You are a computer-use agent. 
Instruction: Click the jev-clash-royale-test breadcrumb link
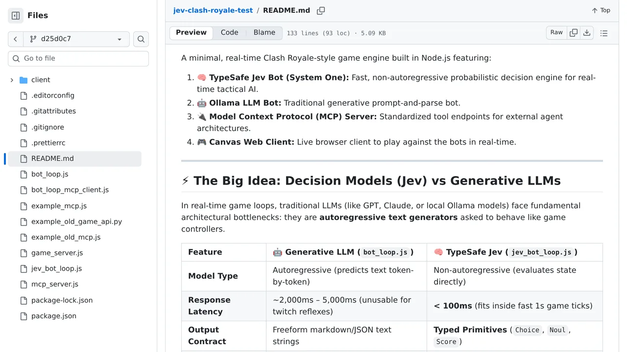point(213,10)
